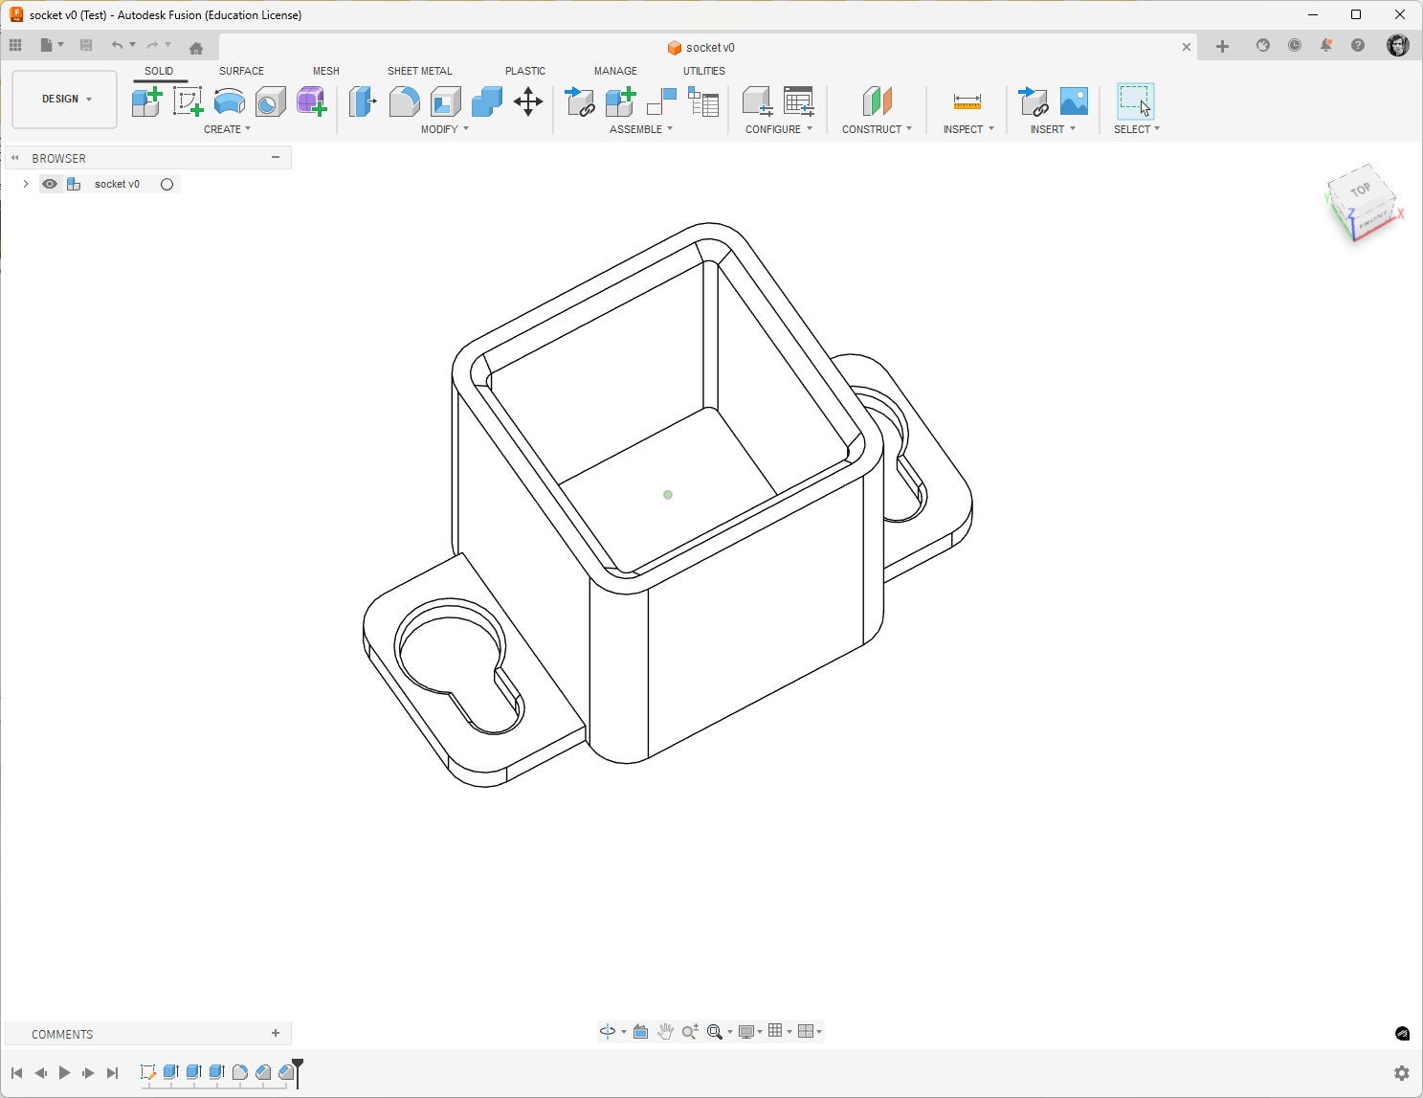1423x1098 pixels.
Task: Jump to the timeline beginning
Action: (x=16, y=1073)
